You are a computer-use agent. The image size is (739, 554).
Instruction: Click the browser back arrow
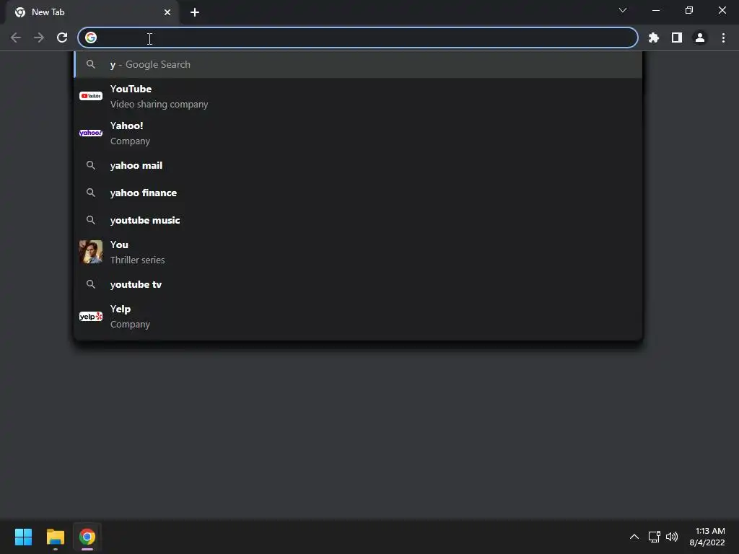(16, 38)
